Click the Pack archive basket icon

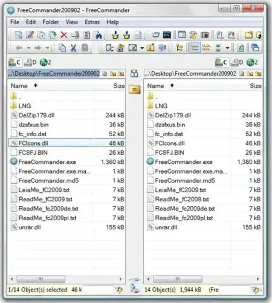(x=115, y=35)
